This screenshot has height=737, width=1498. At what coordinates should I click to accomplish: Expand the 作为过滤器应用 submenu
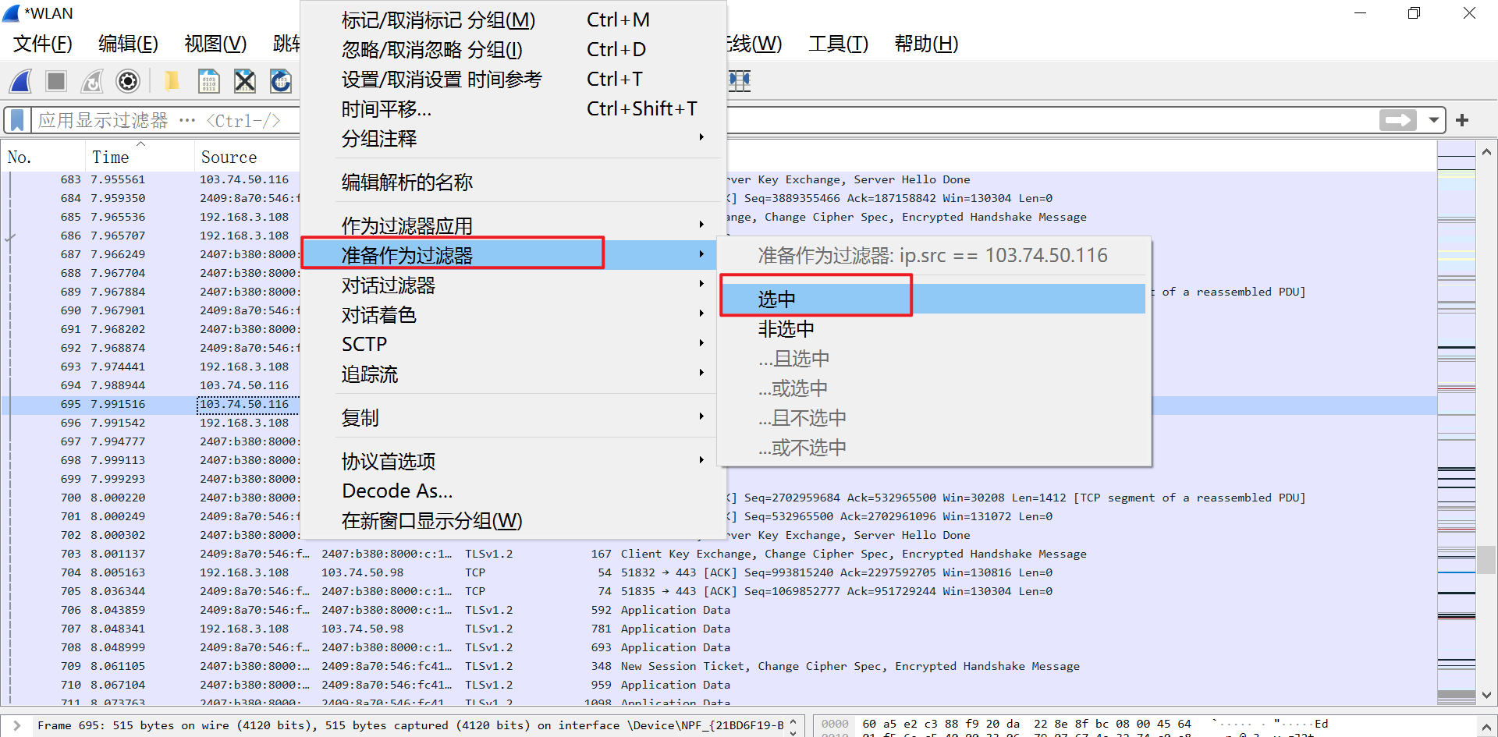pos(513,225)
